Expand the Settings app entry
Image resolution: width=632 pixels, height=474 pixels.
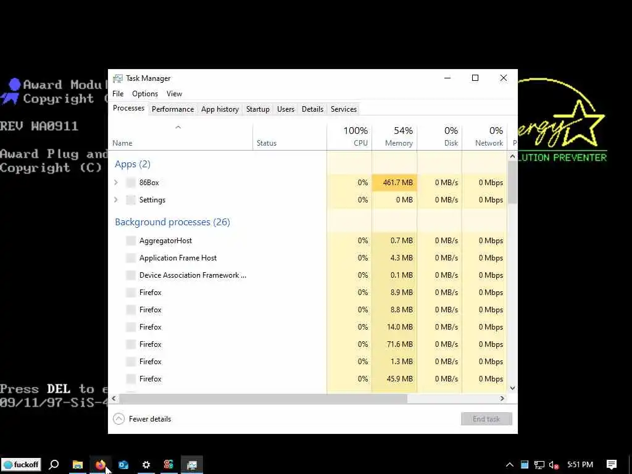[x=116, y=200]
